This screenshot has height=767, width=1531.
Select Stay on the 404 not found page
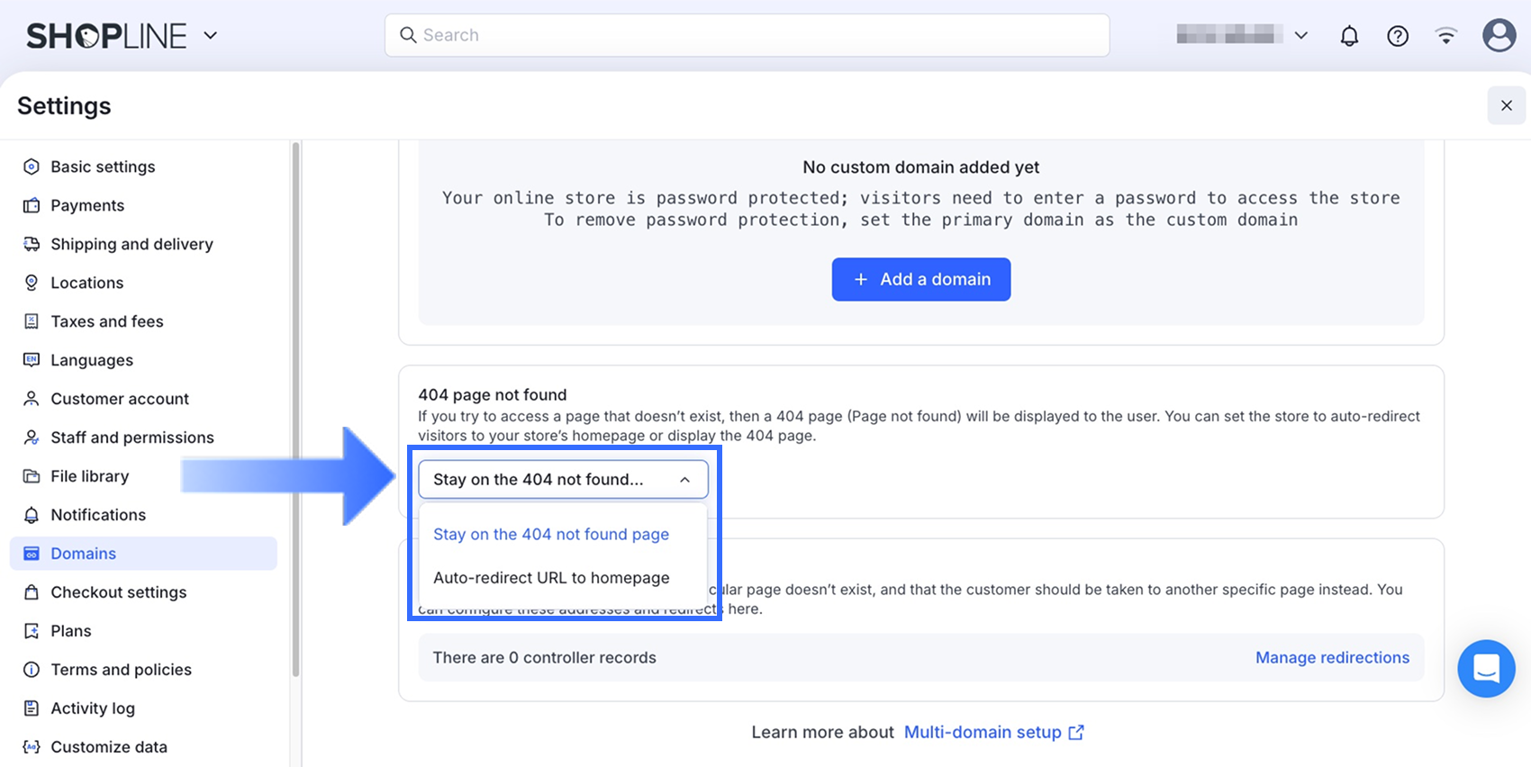pyautogui.click(x=551, y=534)
